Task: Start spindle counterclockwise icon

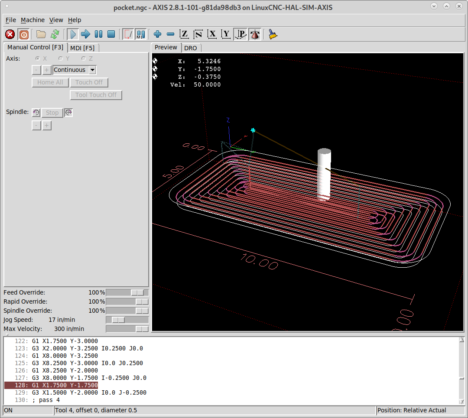Action: [x=36, y=113]
